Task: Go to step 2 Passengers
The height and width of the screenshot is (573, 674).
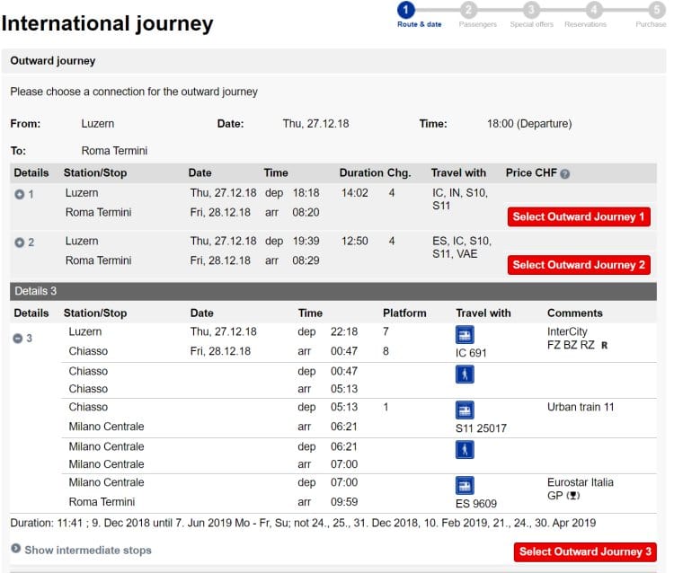Action: (468, 10)
